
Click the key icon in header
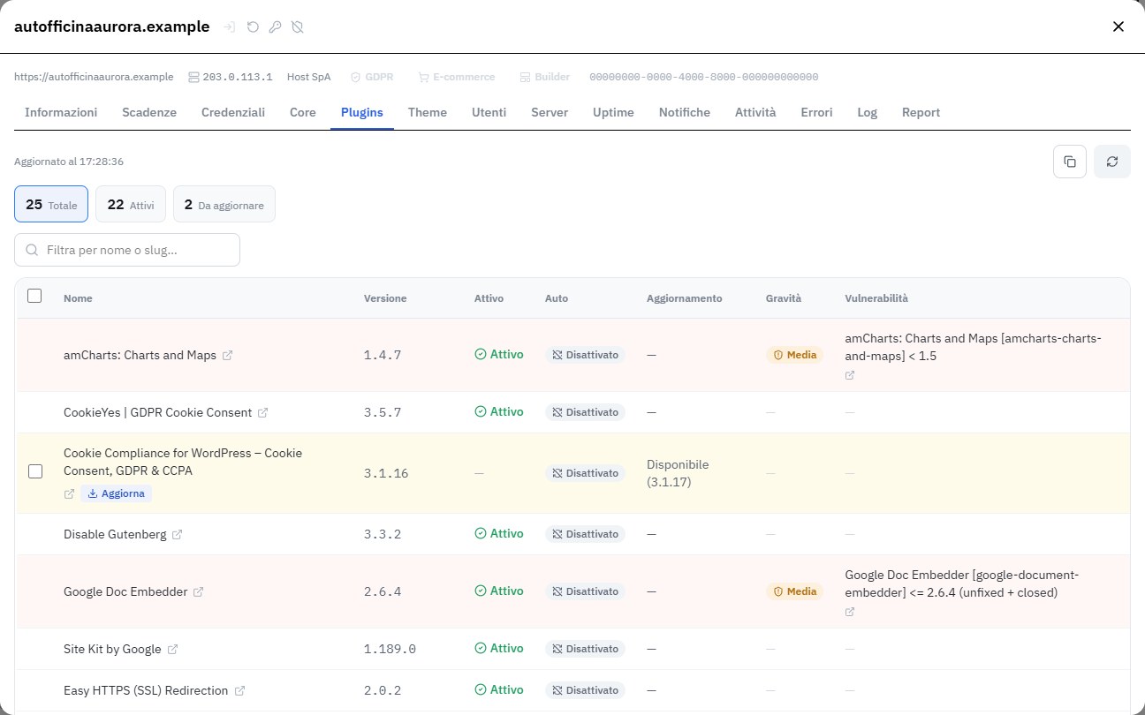click(275, 27)
